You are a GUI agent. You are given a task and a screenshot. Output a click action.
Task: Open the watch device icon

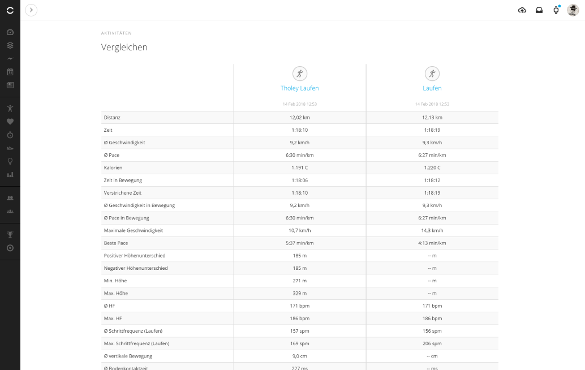[x=556, y=10]
